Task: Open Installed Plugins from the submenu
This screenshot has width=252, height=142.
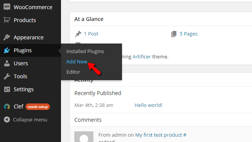Action: pos(85,51)
